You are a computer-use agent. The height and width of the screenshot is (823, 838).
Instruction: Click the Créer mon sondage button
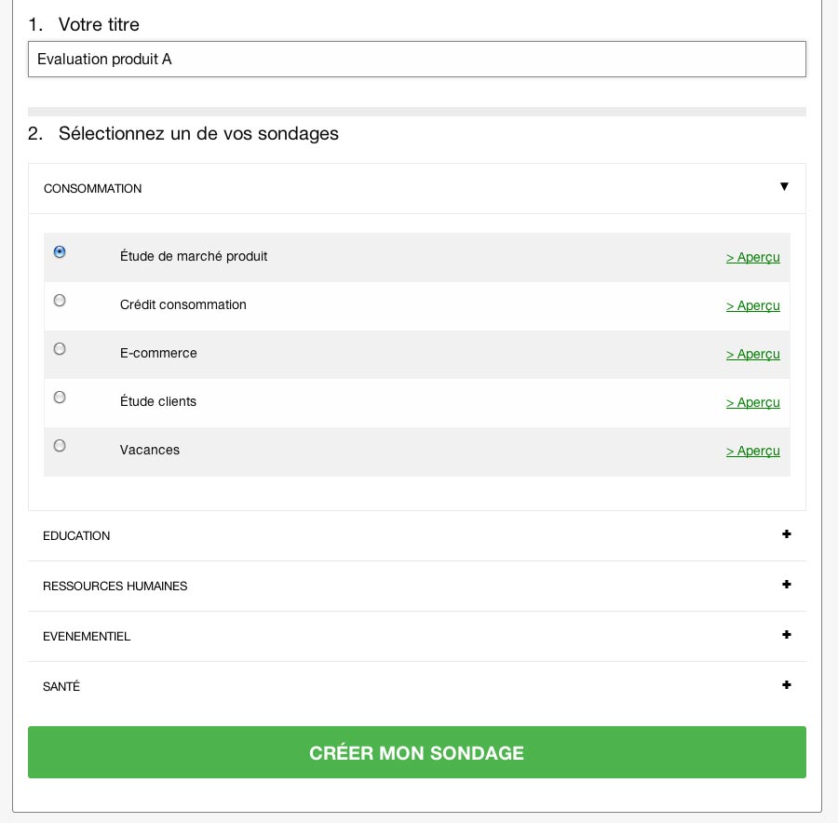point(416,752)
